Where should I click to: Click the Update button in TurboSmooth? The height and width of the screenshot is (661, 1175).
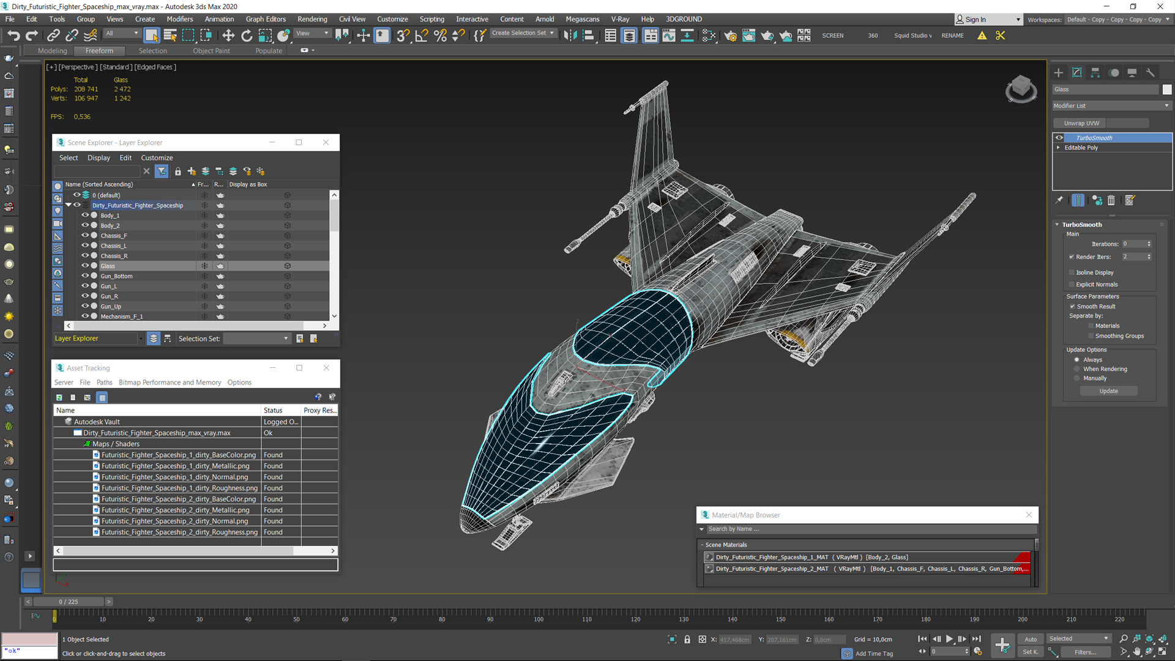point(1108,391)
